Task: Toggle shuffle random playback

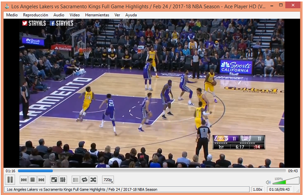Action: 93,180
